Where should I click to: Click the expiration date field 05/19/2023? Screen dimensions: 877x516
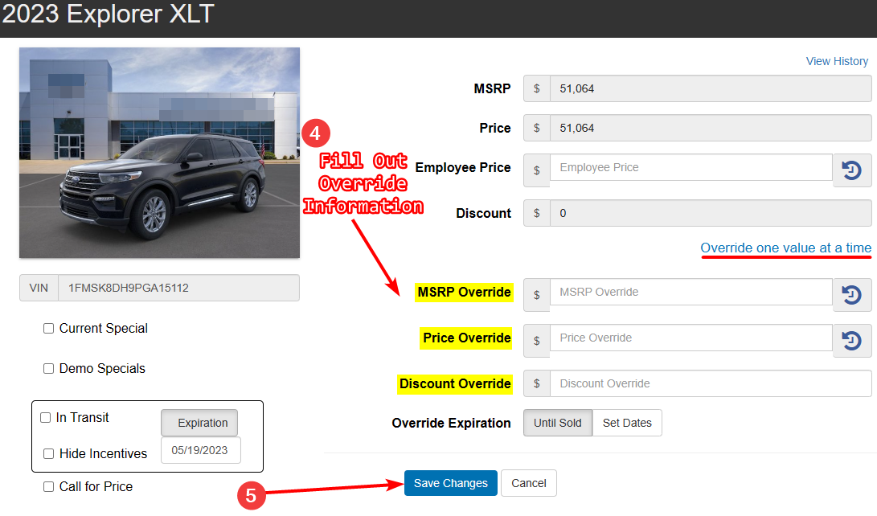tap(201, 450)
